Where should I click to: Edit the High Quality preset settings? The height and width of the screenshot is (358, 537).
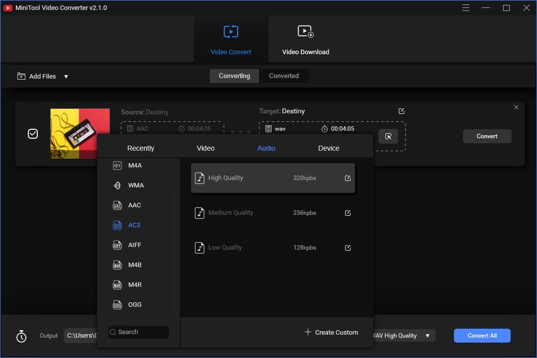tap(348, 178)
